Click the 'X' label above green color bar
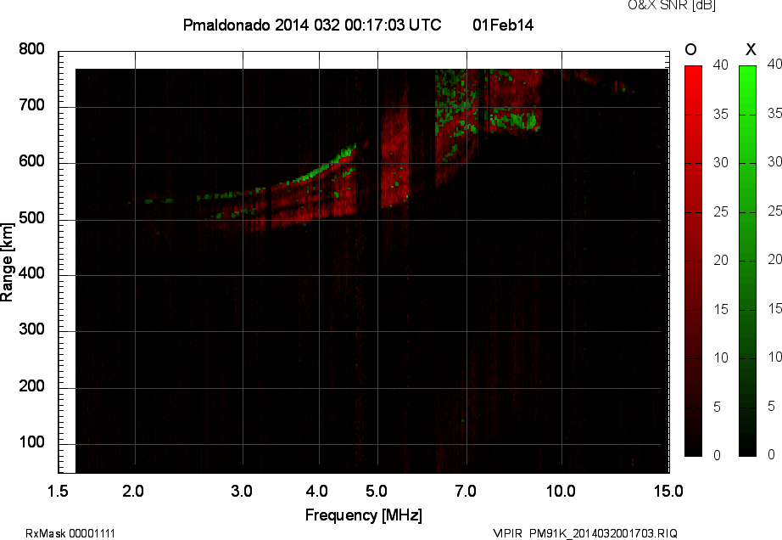 pos(751,49)
